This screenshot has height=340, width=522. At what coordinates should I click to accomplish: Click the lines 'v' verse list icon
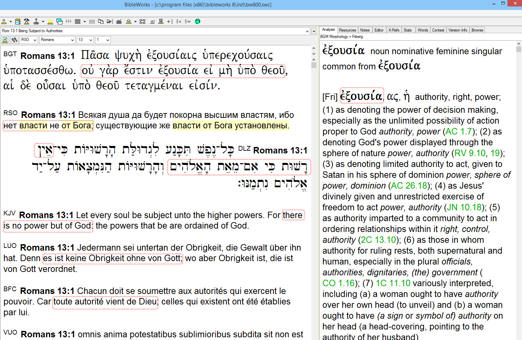coord(179,21)
